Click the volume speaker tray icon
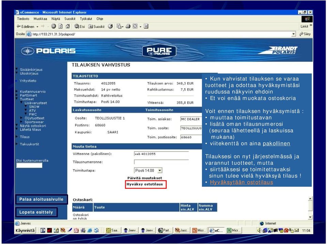The width and height of the screenshot is (327, 244). point(259,230)
